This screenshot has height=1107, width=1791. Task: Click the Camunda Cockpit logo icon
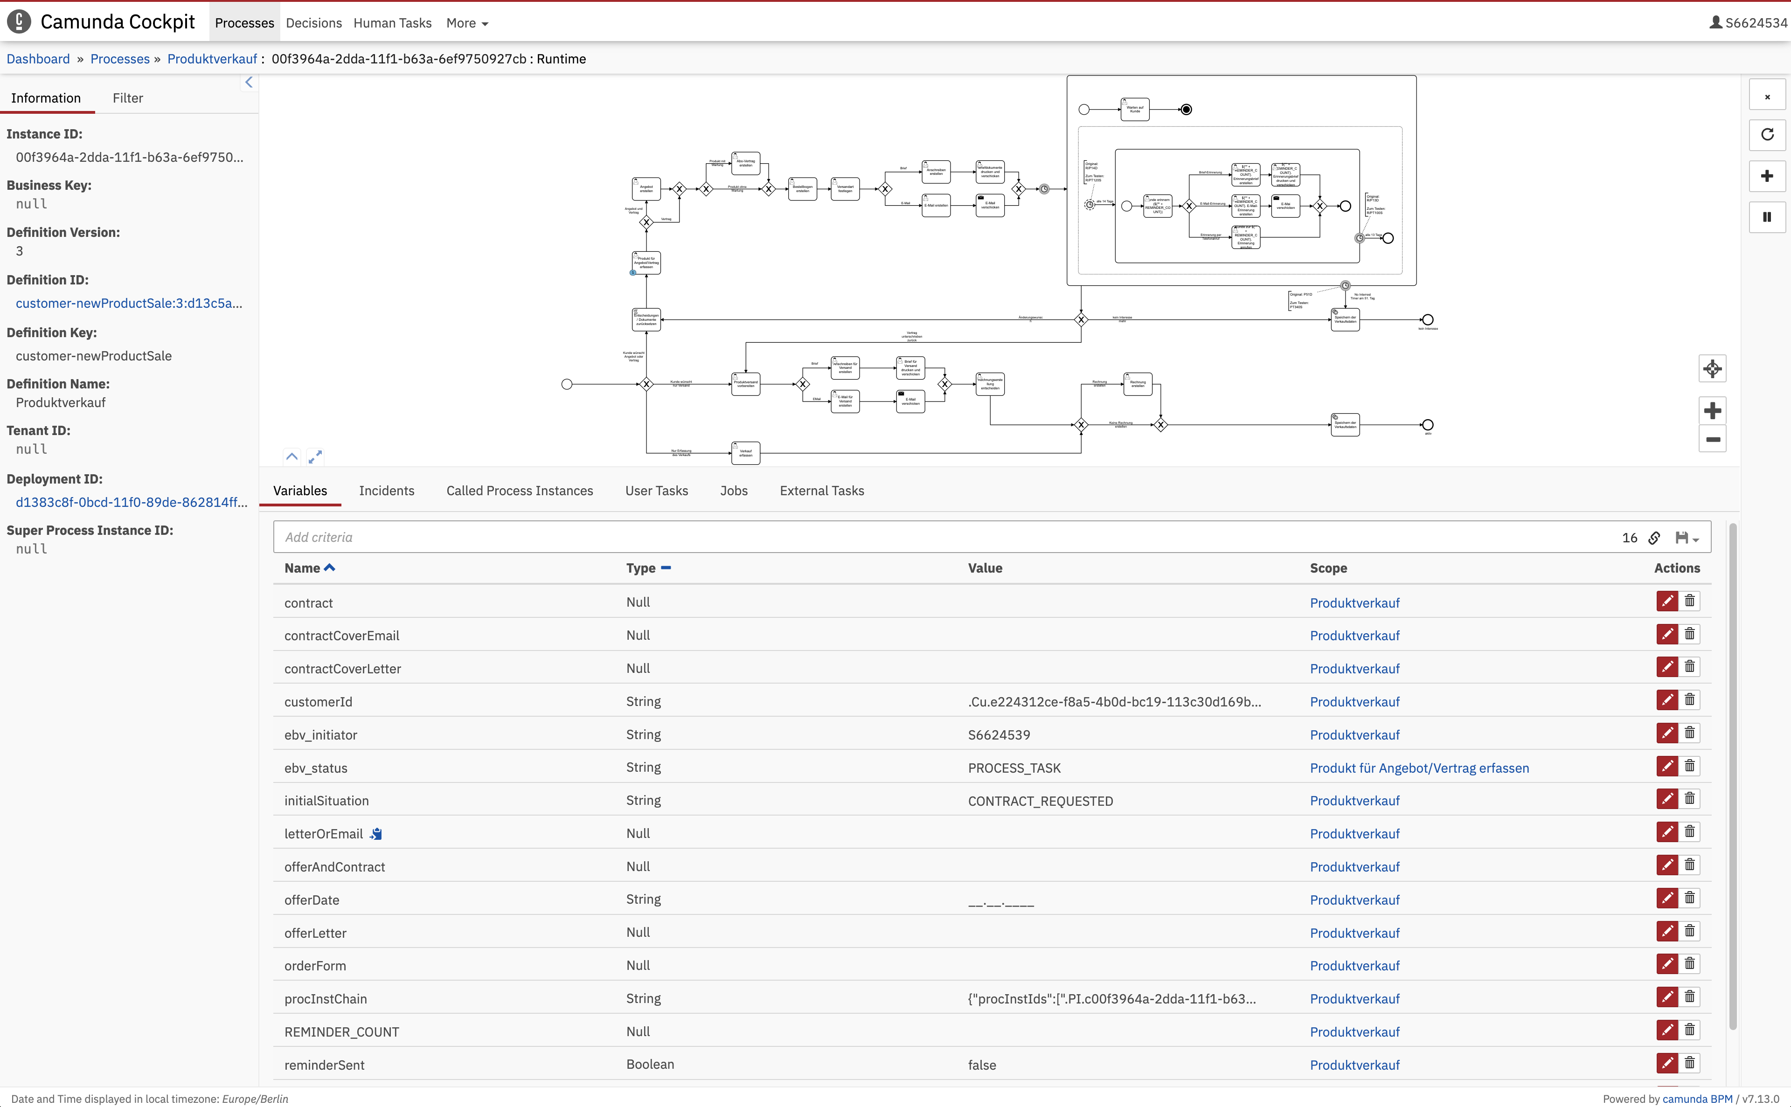click(19, 22)
